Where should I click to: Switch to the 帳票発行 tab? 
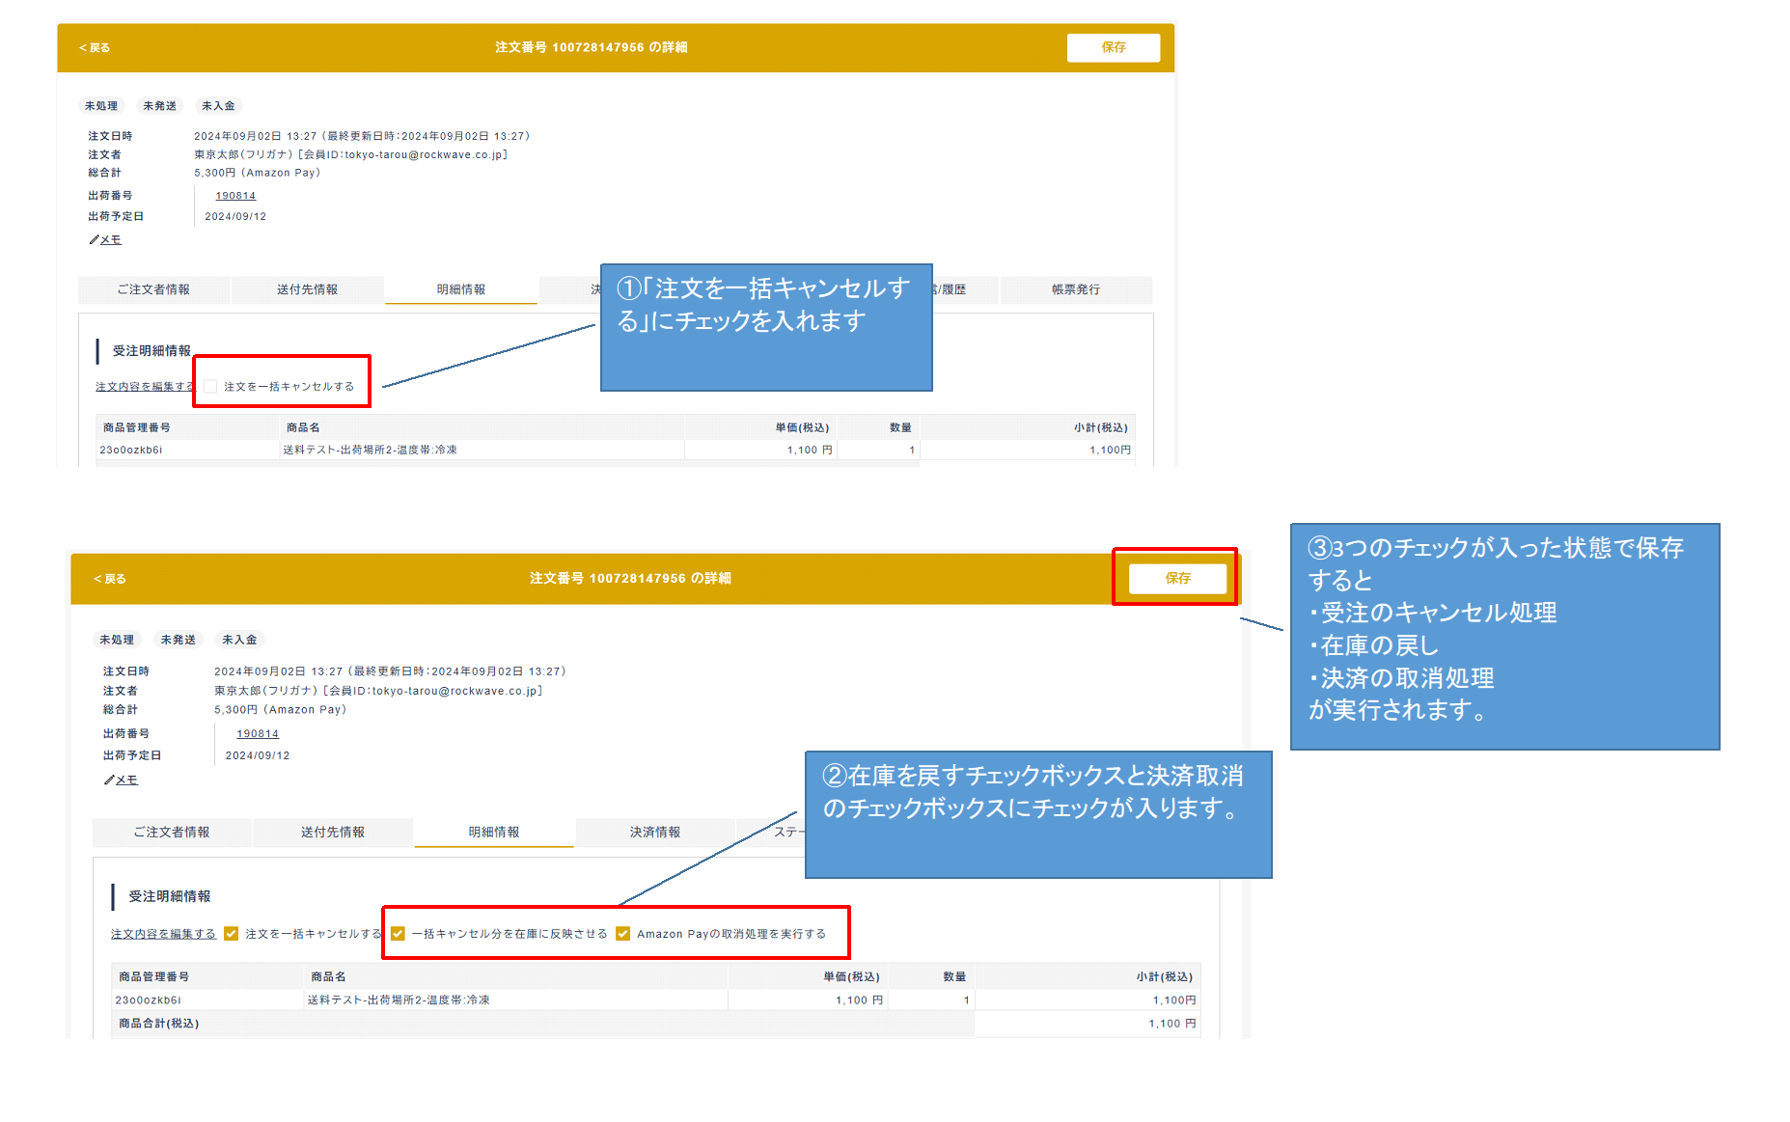pos(1075,289)
